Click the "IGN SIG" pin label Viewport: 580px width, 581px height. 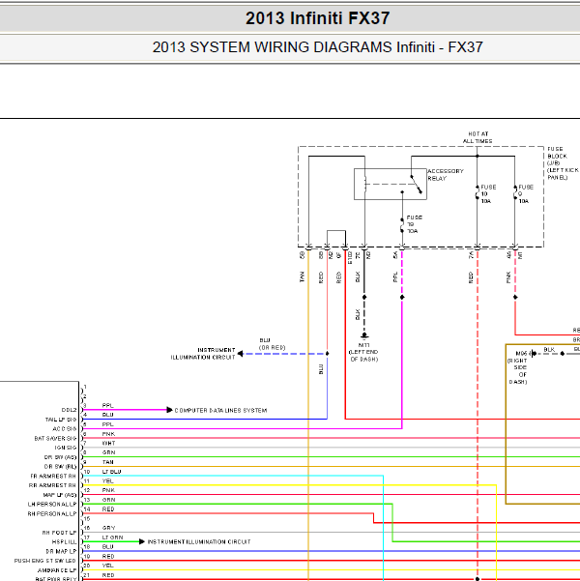66,448
